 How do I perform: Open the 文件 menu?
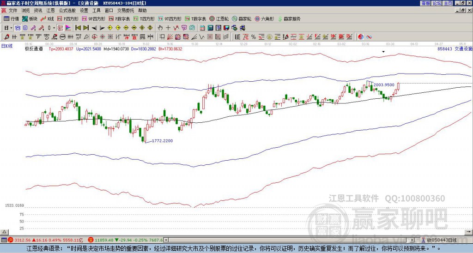click(12, 11)
